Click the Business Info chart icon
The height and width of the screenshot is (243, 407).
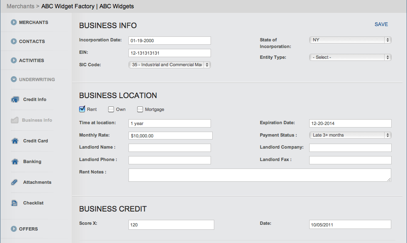(x=15, y=120)
